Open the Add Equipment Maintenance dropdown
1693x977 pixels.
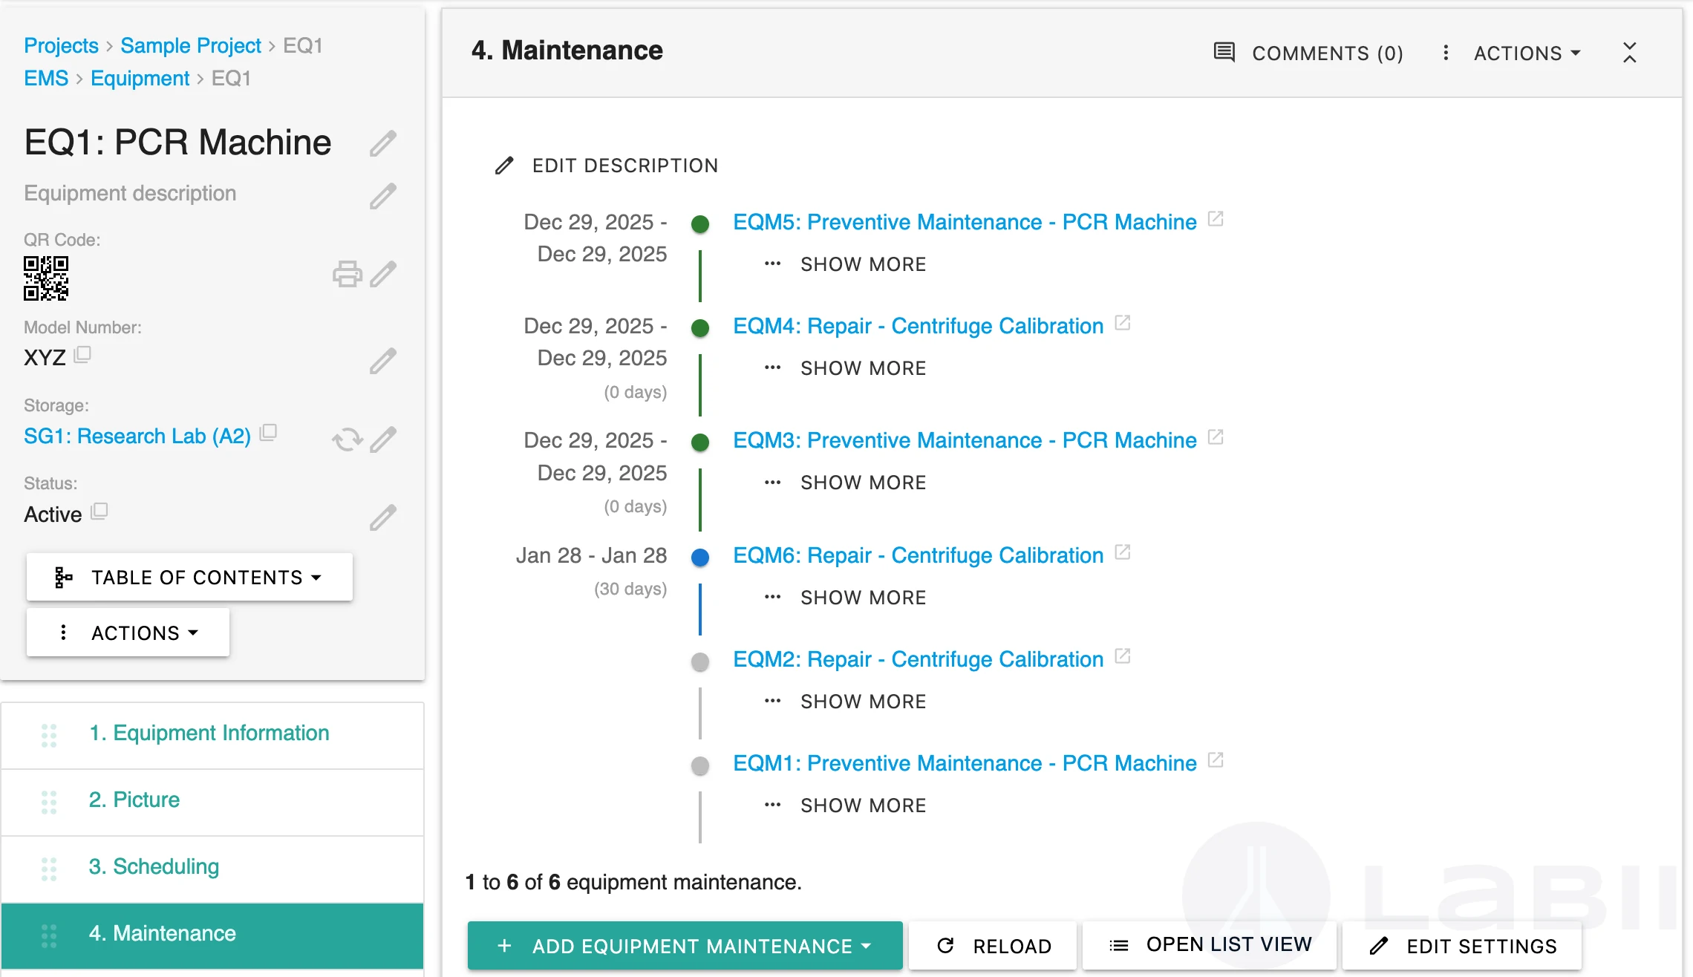pos(685,946)
